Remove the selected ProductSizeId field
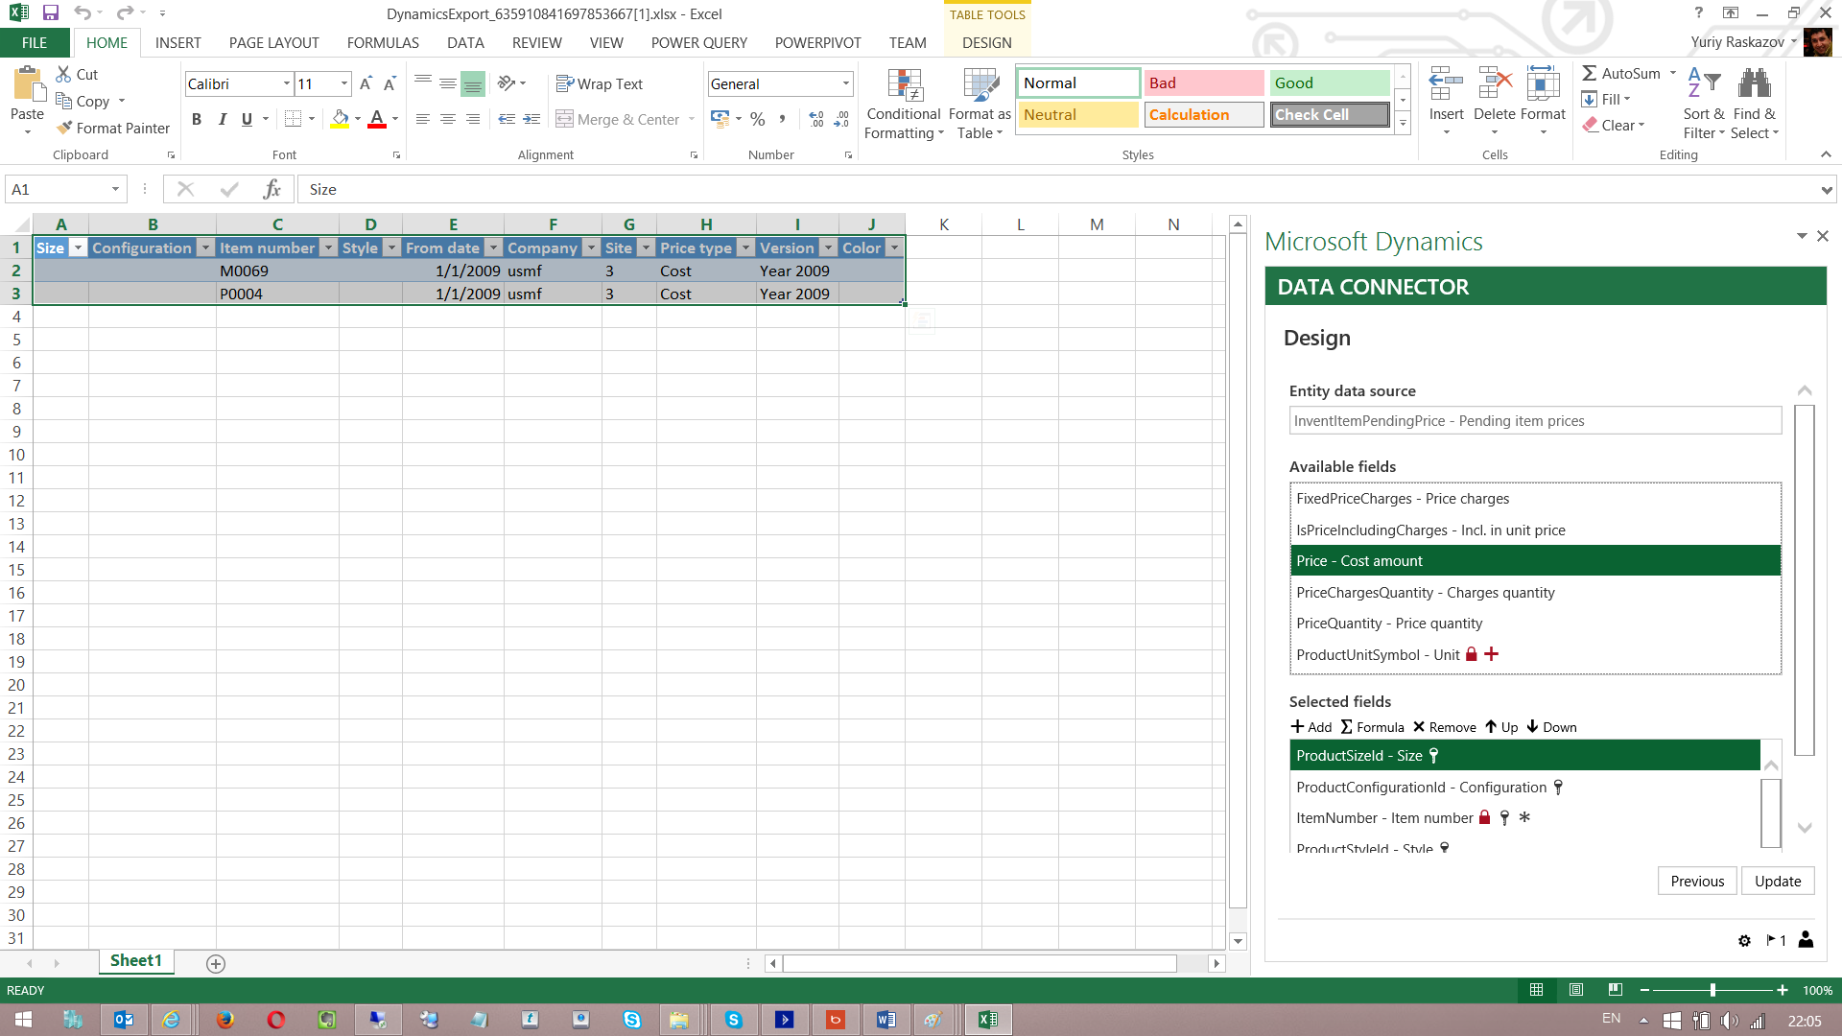This screenshot has width=1842, height=1036. point(1443,726)
